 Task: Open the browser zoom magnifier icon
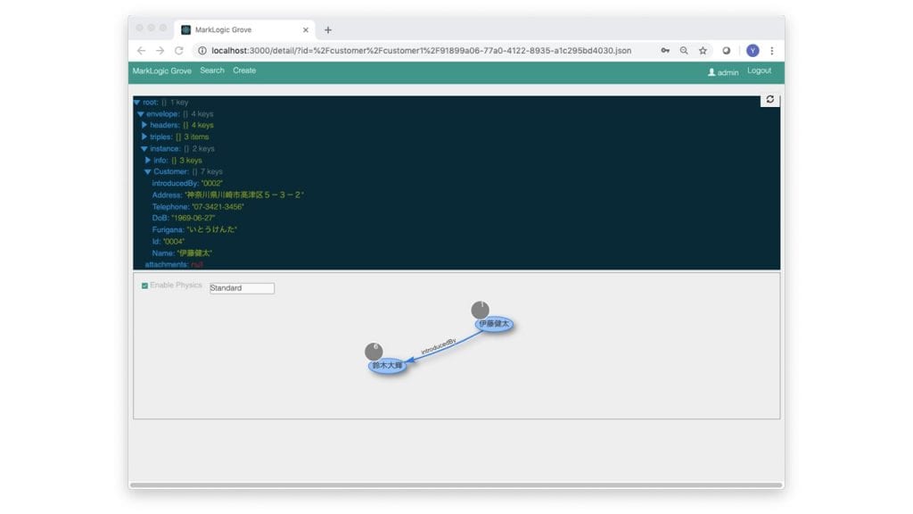click(684, 51)
